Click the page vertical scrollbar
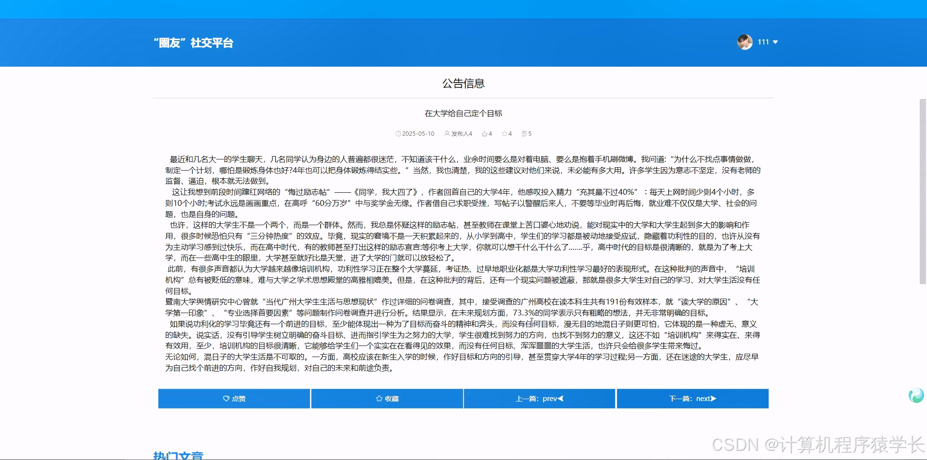Image resolution: width=927 pixels, height=460 pixels. 923,191
